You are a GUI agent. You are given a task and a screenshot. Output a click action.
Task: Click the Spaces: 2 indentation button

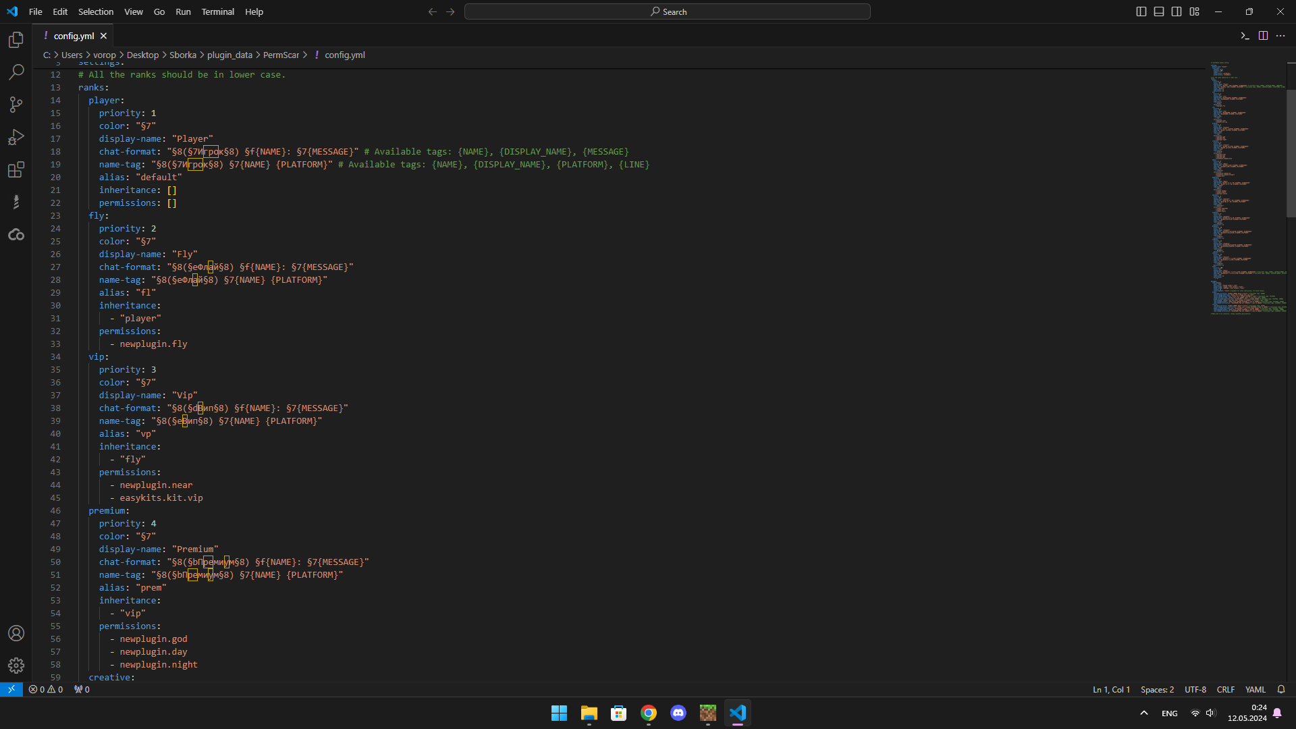coord(1157,690)
